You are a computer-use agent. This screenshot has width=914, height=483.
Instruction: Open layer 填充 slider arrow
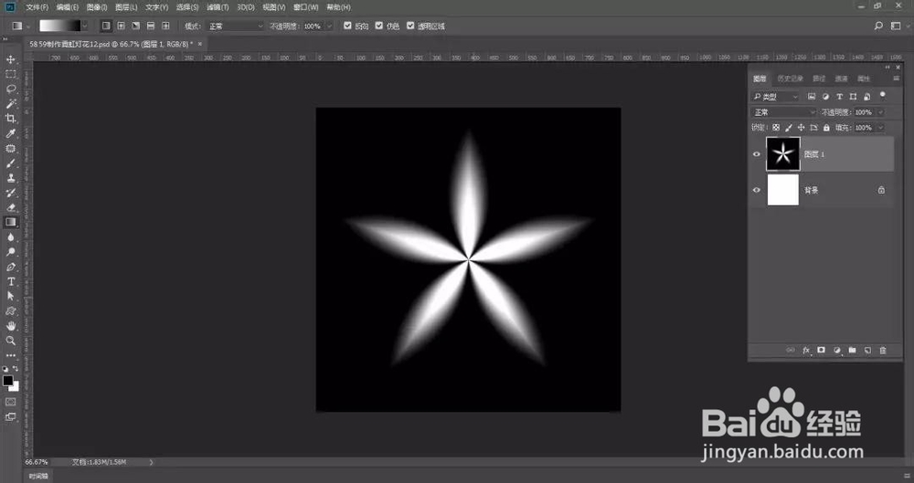pyautogui.click(x=881, y=128)
